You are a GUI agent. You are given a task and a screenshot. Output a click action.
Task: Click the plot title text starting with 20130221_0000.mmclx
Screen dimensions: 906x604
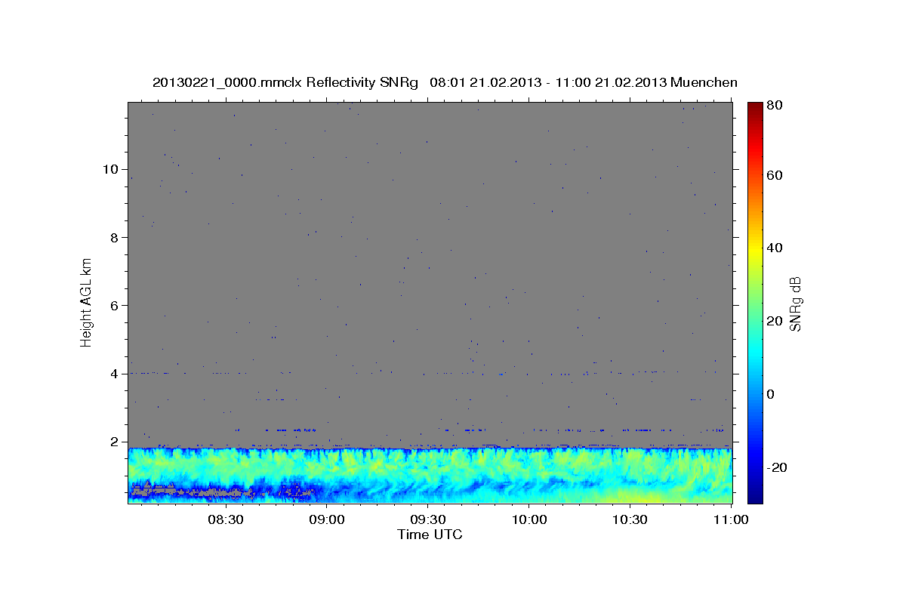(x=445, y=82)
